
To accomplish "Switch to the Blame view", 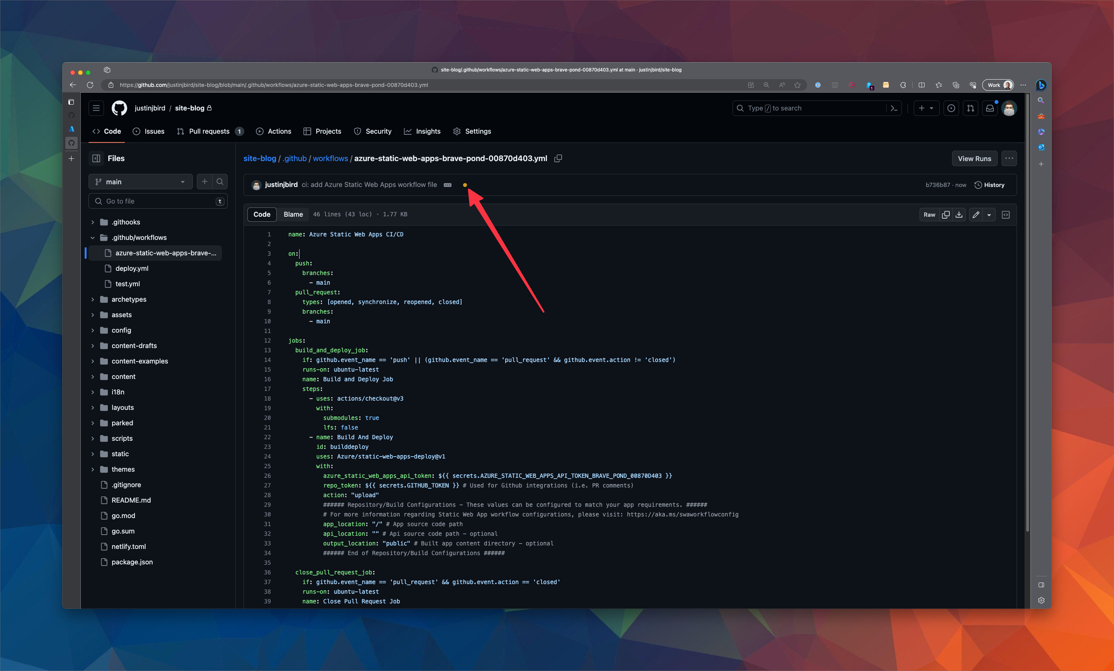I will [293, 214].
